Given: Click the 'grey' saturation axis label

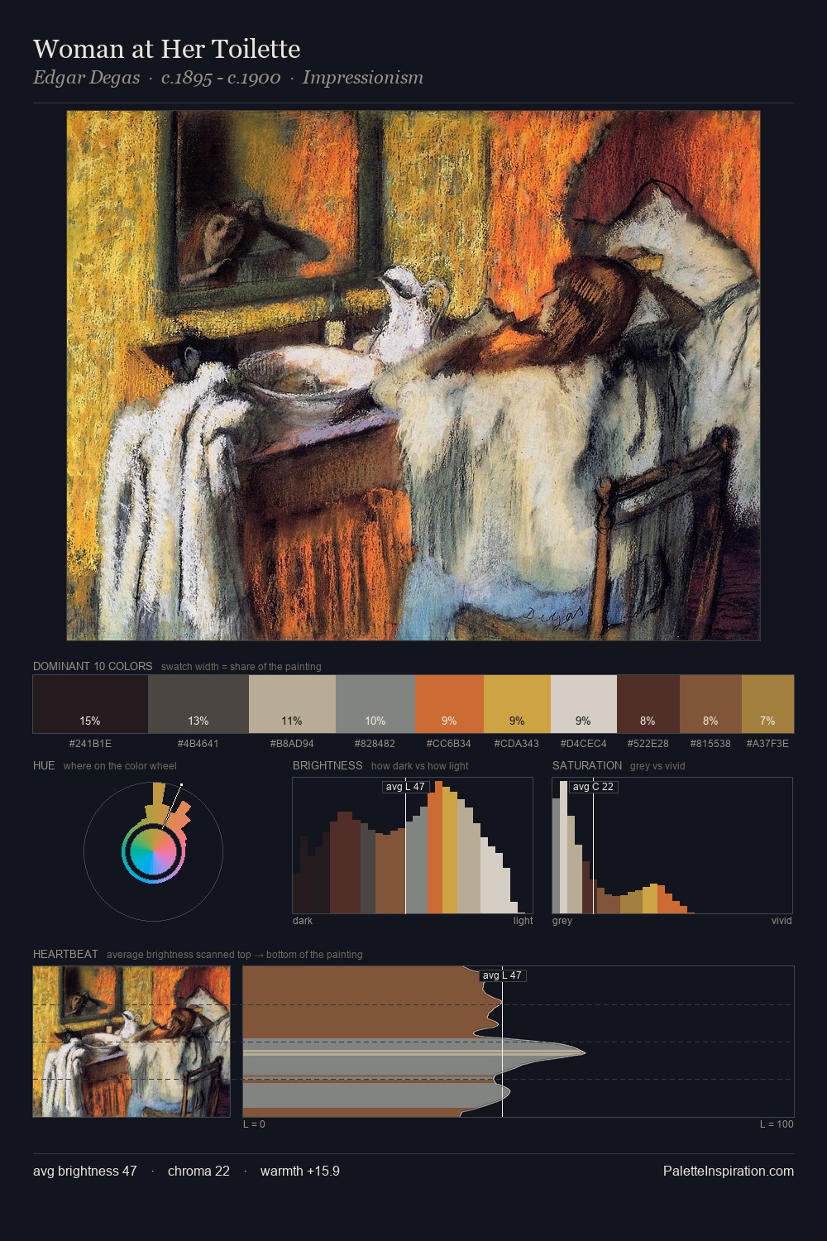Looking at the screenshot, I should (562, 921).
